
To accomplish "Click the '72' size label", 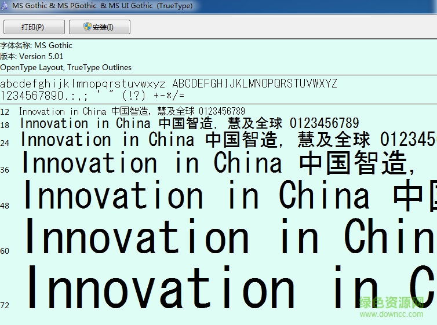I will coord(5,305).
